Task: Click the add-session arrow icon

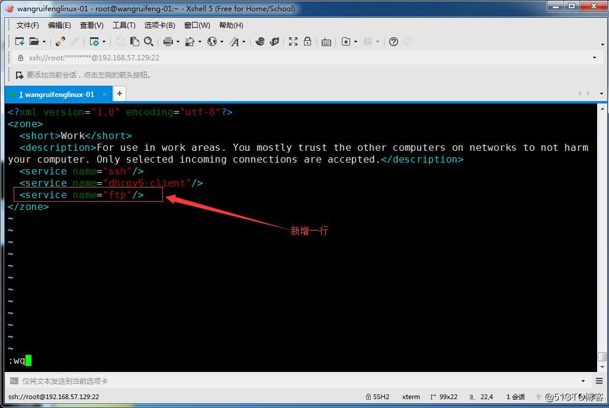Action: 20,75
